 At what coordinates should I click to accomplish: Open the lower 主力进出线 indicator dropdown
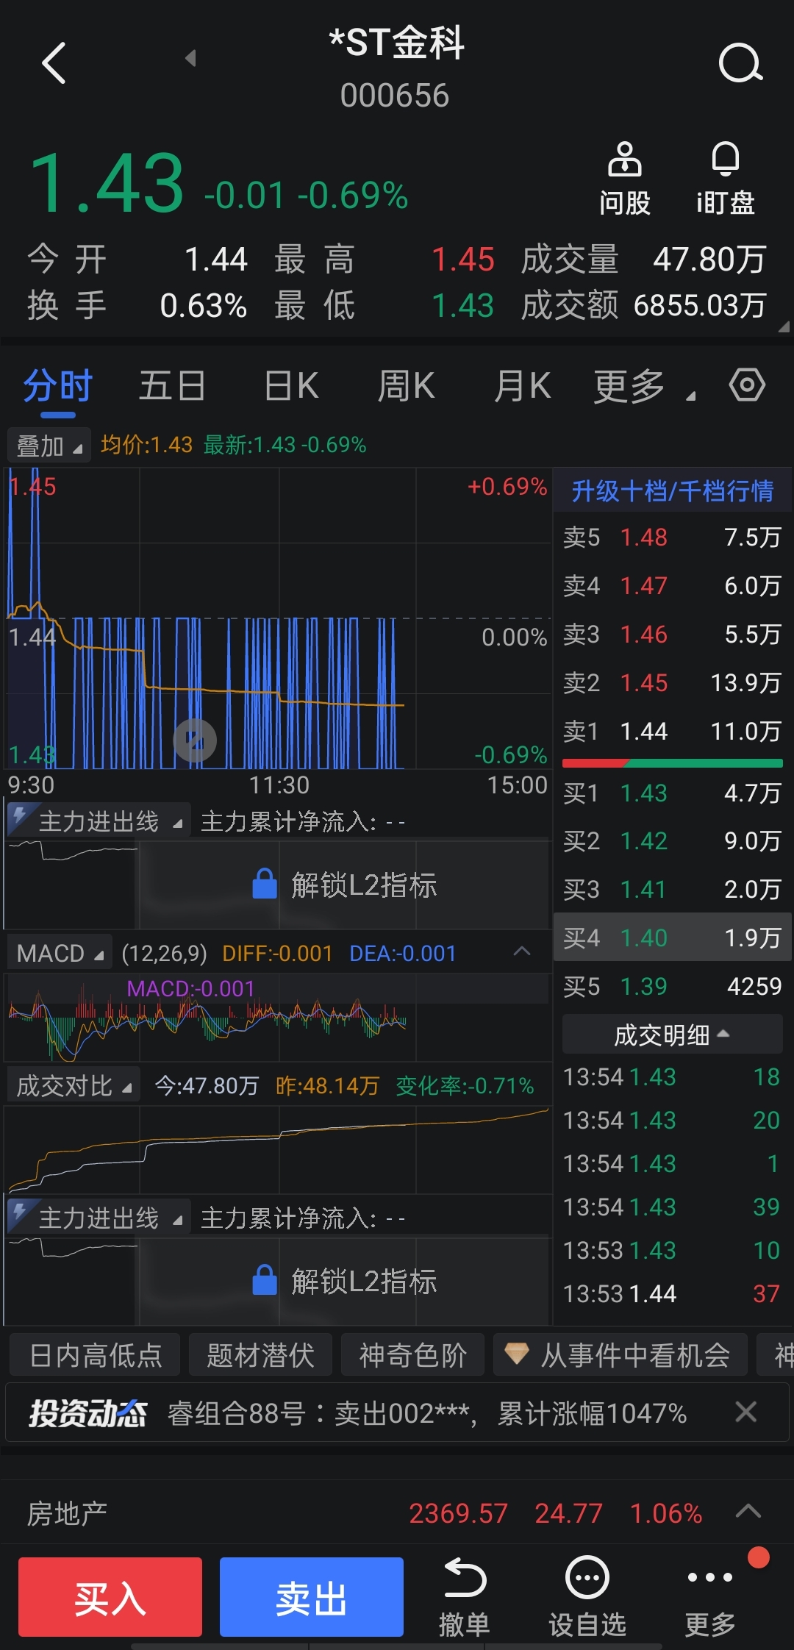[x=99, y=1218]
